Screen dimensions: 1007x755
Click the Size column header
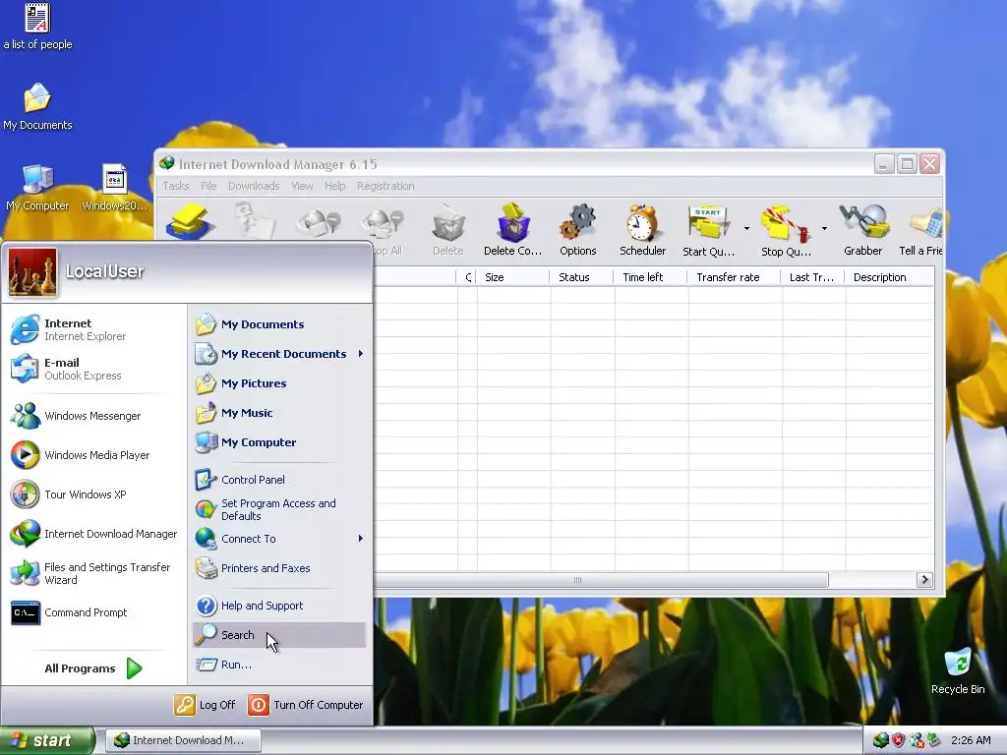pyautogui.click(x=512, y=277)
